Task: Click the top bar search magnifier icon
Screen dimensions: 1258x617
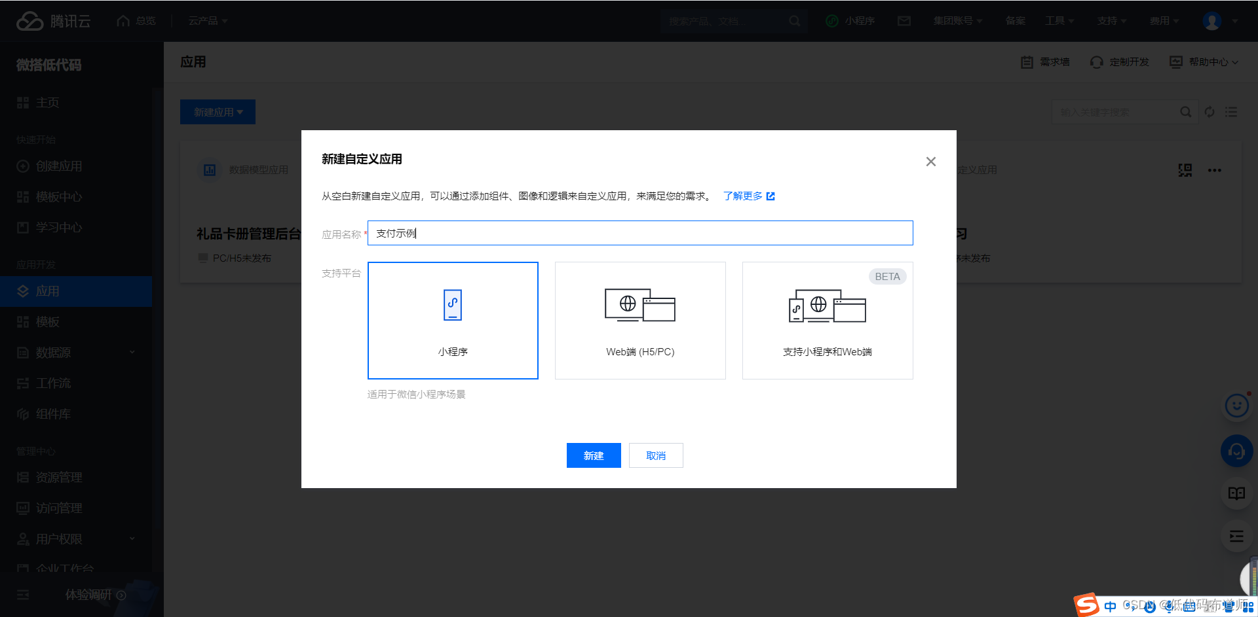Action: coord(794,21)
